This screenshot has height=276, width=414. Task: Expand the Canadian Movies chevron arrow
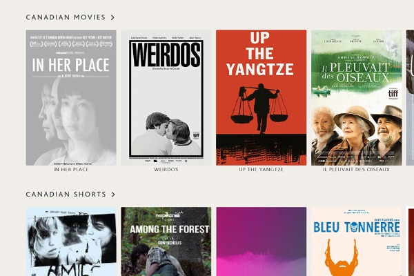click(x=112, y=17)
